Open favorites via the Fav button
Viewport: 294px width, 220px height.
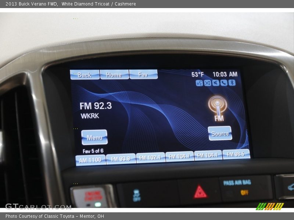143,74
